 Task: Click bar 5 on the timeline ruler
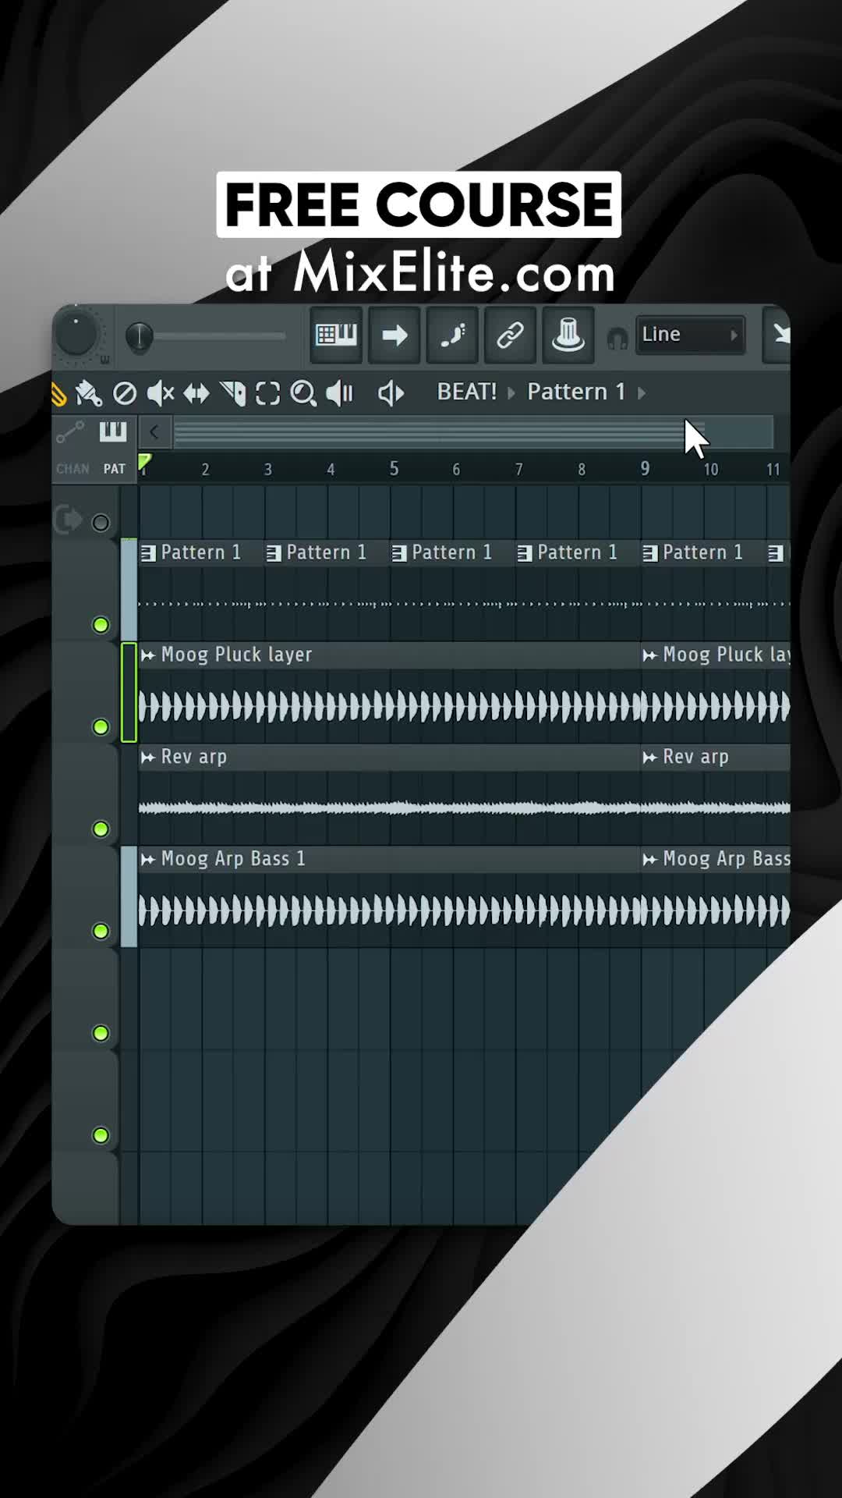394,468
